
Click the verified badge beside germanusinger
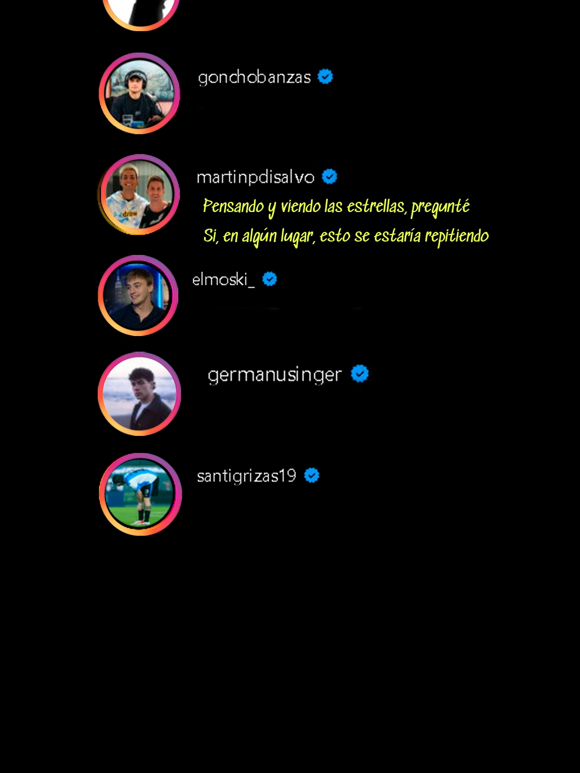(x=360, y=374)
